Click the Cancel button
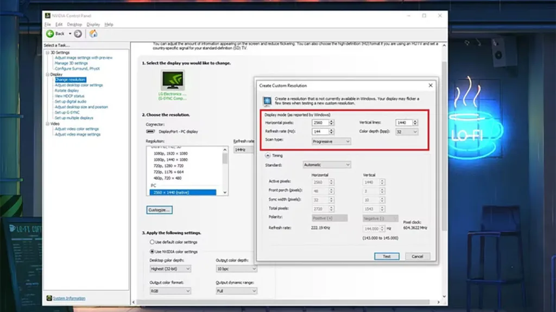 [418, 256]
